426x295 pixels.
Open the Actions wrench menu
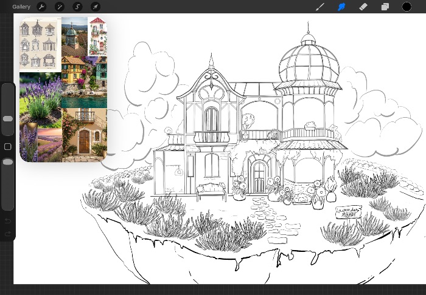(41, 7)
